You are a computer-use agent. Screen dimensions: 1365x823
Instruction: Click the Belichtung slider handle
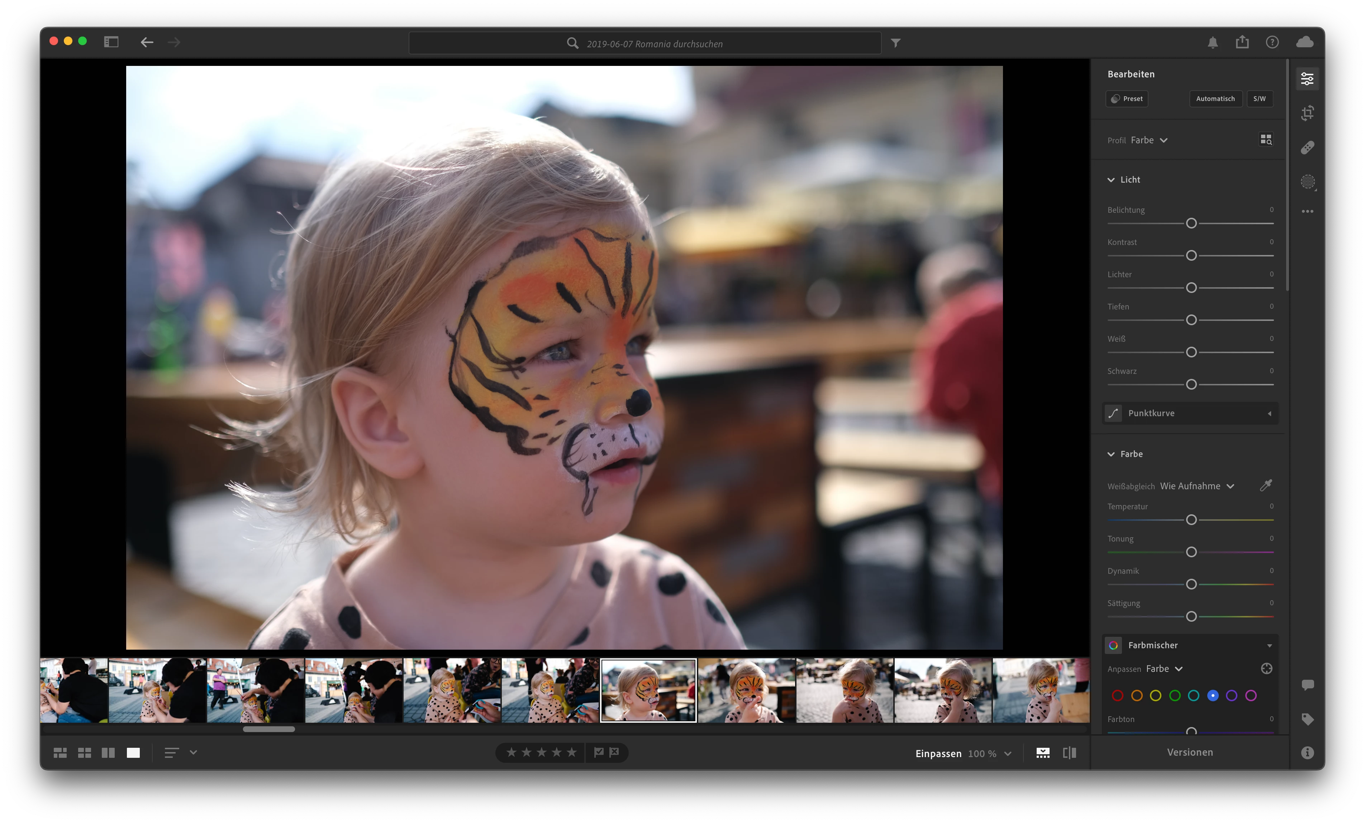point(1191,223)
